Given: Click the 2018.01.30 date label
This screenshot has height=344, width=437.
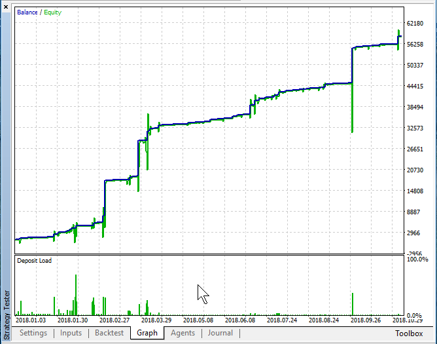Looking at the screenshot, I should [73, 320].
